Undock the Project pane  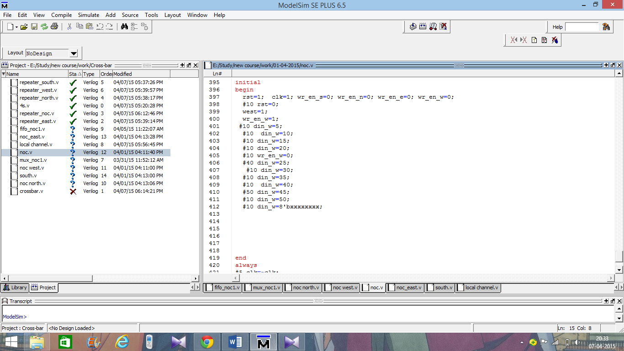click(x=189, y=65)
